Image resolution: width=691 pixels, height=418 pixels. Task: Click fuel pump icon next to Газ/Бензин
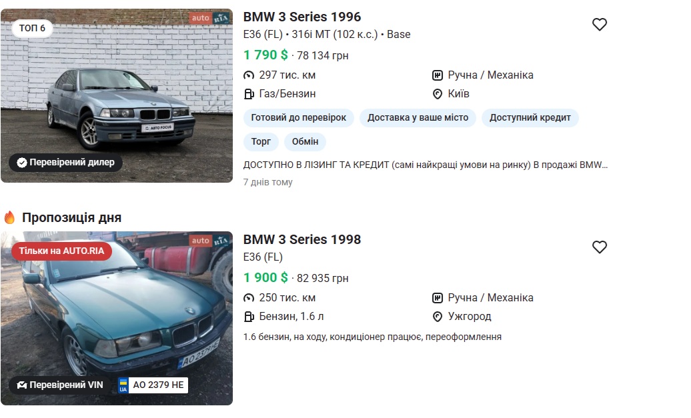click(x=249, y=94)
